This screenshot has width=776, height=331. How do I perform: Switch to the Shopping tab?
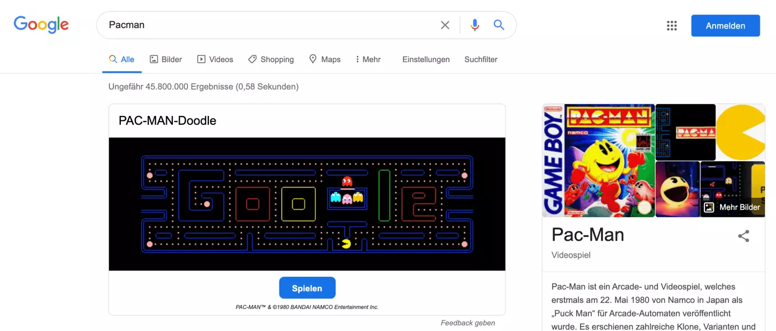[271, 59]
